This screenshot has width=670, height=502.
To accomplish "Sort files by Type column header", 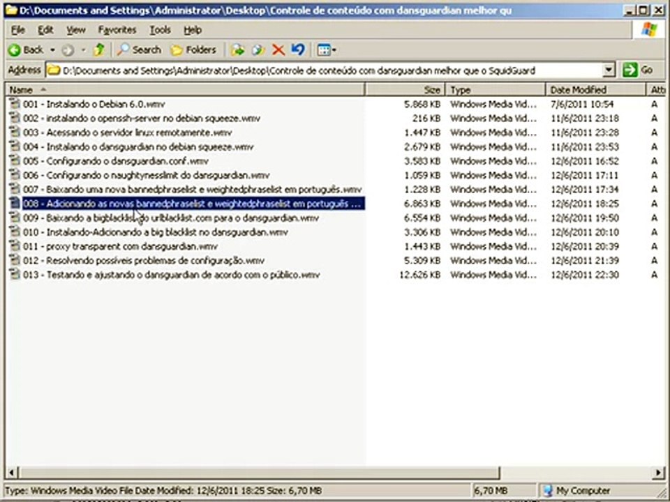I will click(x=496, y=90).
